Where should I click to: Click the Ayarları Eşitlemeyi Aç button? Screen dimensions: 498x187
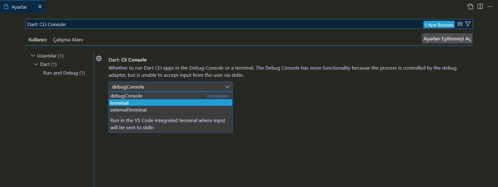tap(447, 39)
